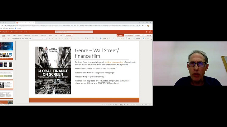This screenshot has width=227, height=127.
Task: Click the Present button
Action: tap(138, 35)
